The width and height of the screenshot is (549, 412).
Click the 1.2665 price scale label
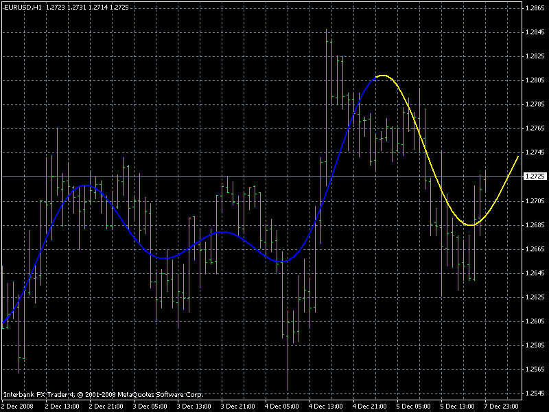click(x=535, y=249)
